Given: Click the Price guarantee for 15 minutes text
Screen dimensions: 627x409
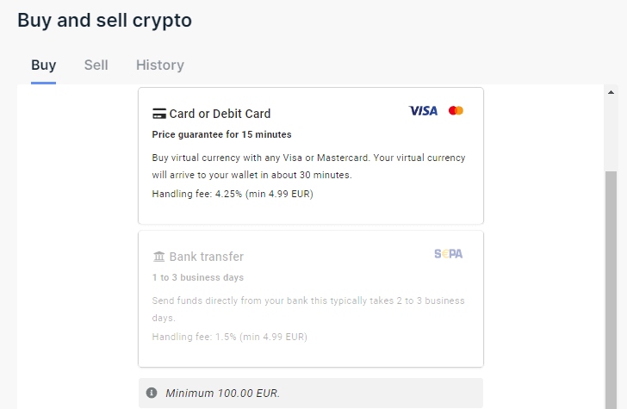Looking at the screenshot, I should coord(221,134).
